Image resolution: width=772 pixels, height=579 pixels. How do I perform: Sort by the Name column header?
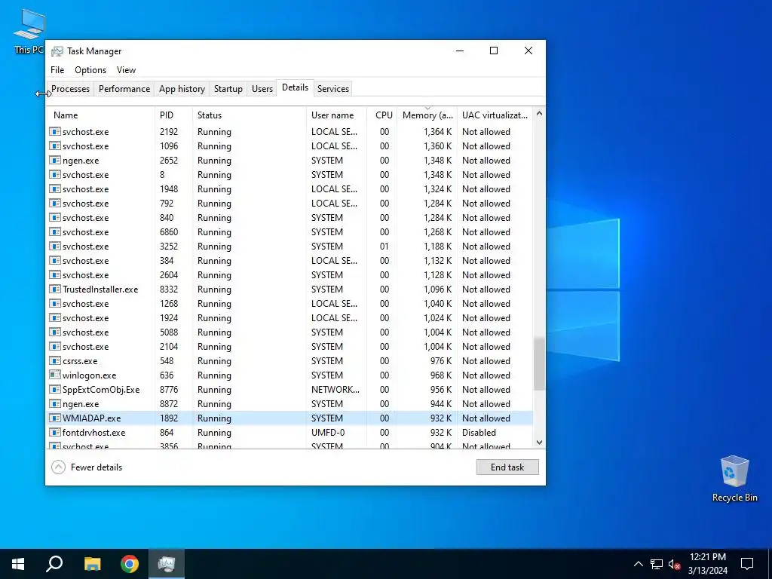[102, 115]
